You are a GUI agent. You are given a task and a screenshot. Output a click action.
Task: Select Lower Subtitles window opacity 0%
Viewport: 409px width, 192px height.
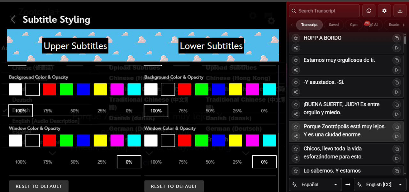point(264,162)
